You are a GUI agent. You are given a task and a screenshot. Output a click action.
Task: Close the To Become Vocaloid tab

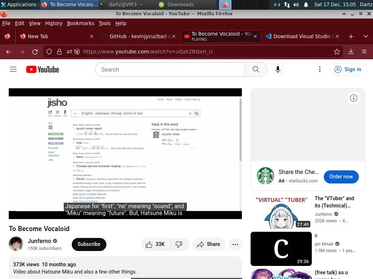(255, 36)
